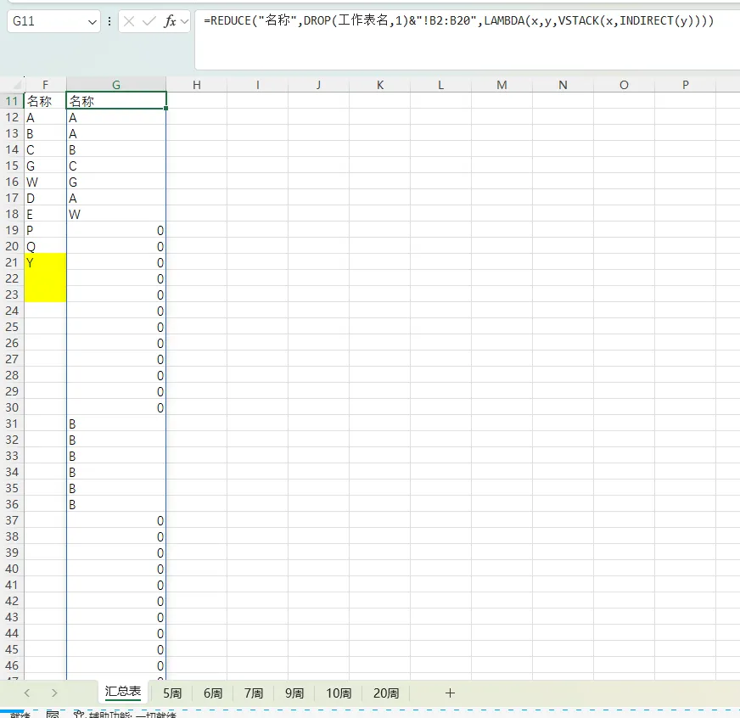This screenshot has width=740, height=718.
Task: Select cell F15 containing G
Action: (45, 165)
